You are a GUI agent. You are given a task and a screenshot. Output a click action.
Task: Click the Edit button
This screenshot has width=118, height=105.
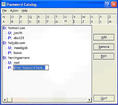(104, 56)
